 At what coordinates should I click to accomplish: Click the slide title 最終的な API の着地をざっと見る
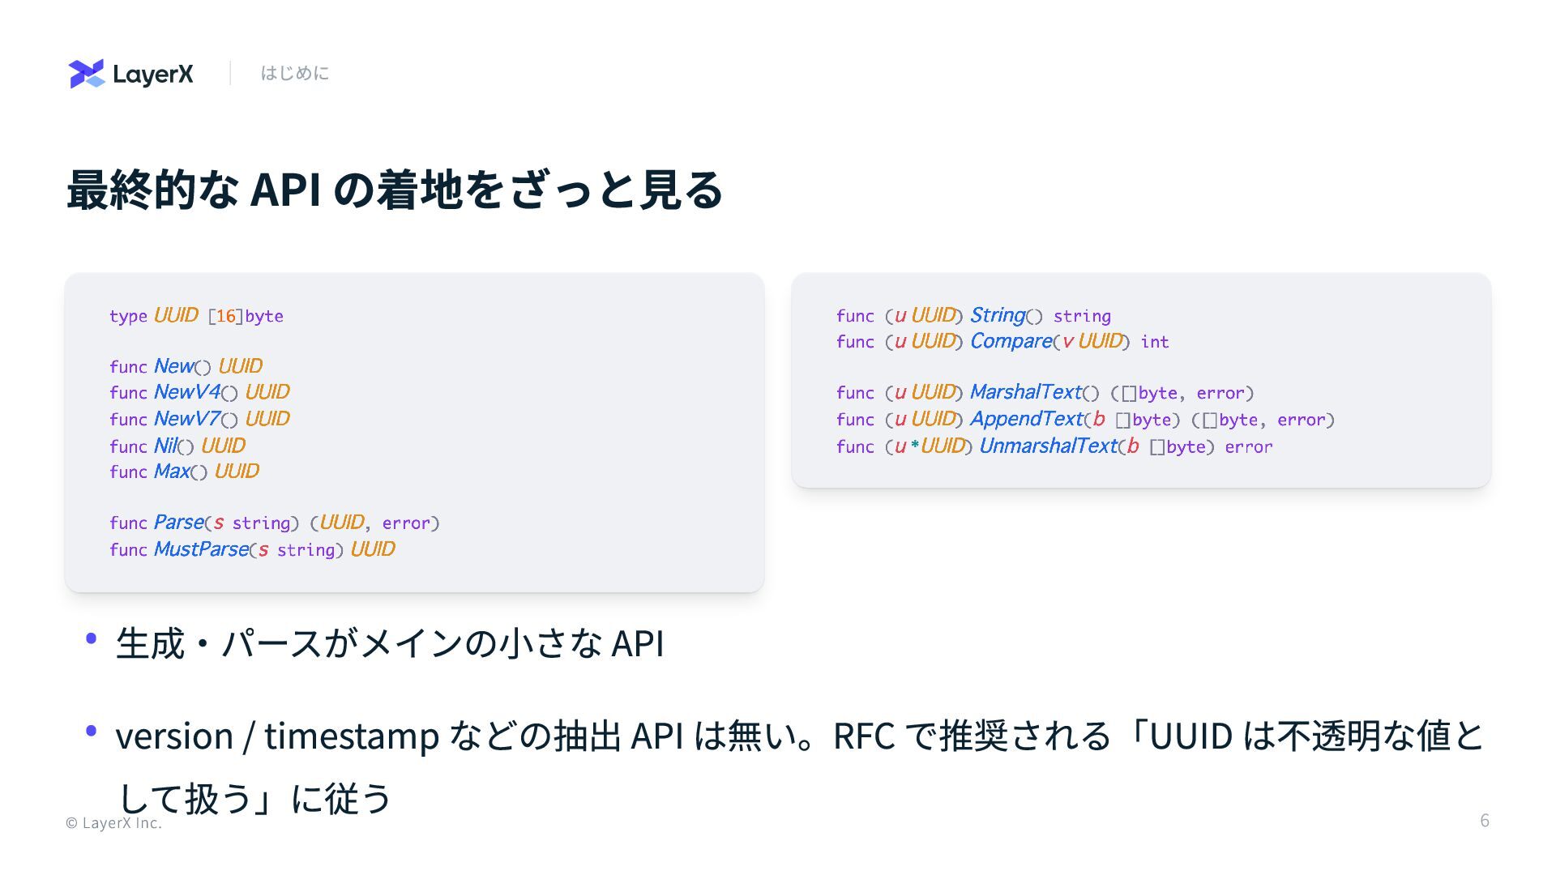(395, 190)
